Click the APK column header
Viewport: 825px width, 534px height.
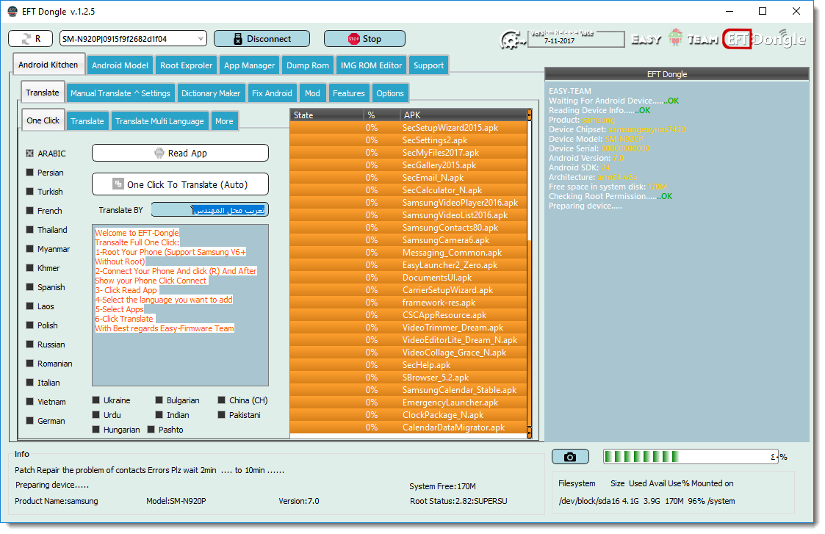point(463,115)
